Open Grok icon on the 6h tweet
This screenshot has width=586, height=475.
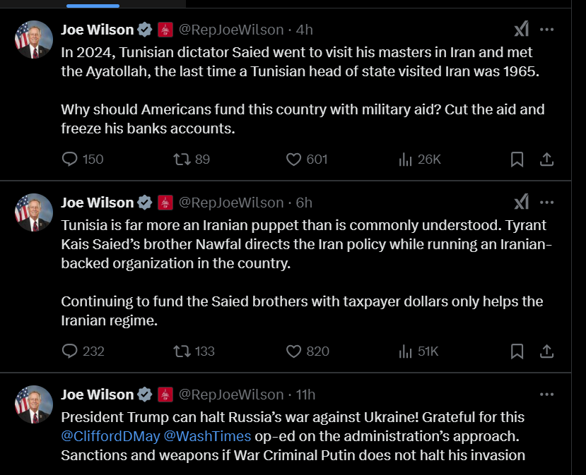pos(521,203)
